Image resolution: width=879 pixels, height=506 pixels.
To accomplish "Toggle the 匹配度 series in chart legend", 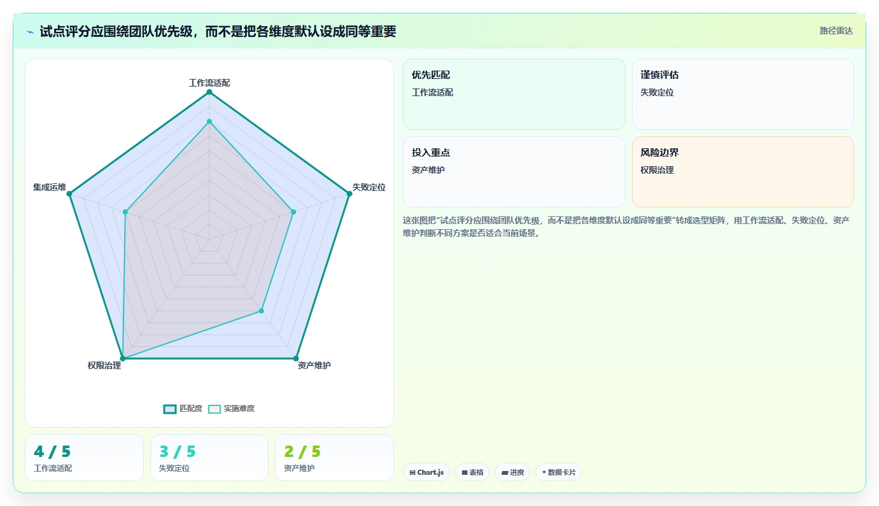I will (183, 409).
